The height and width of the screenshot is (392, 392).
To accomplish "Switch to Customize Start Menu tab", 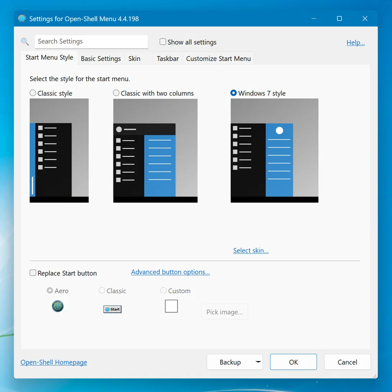I will (218, 59).
